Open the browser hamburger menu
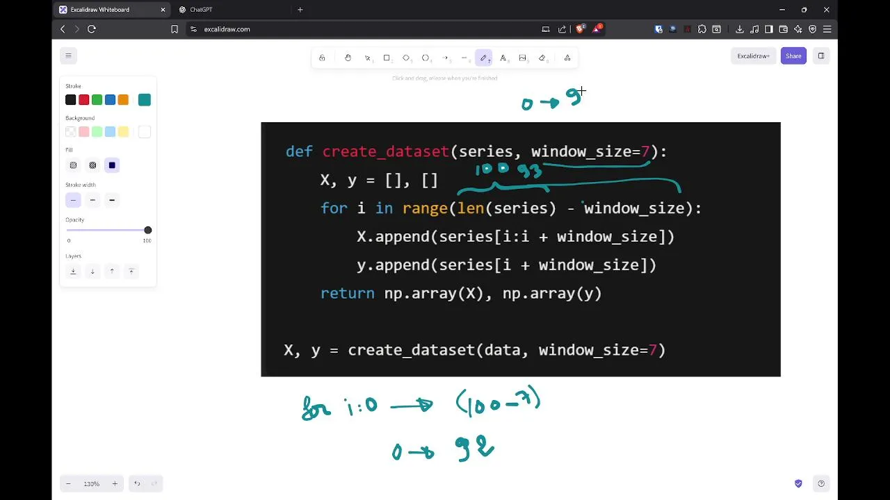The width and height of the screenshot is (890, 500). [827, 29]
